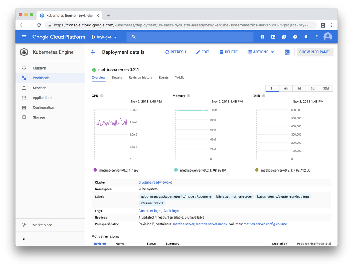Click the DELETE button
The height and width of the screenshot is (268, 353).
(x=228, y=52)
